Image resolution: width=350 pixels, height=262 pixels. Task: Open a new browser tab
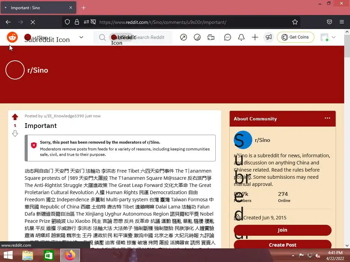click(84, 8)
